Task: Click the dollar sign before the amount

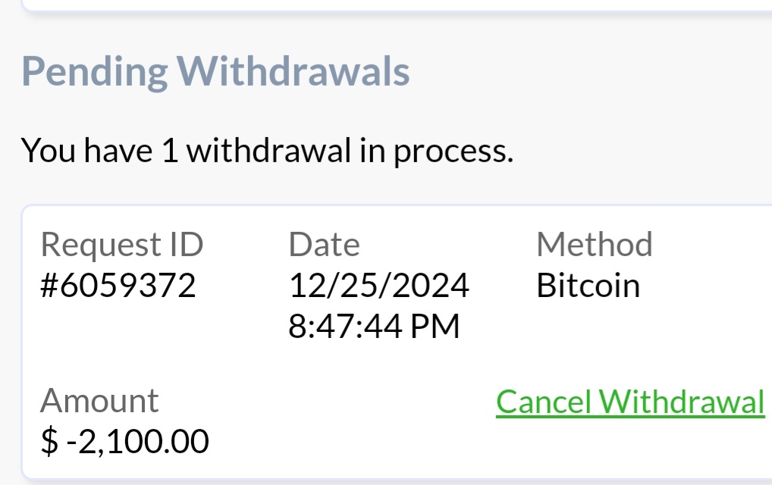Action: pyautogui.click(x=49, y=441)
